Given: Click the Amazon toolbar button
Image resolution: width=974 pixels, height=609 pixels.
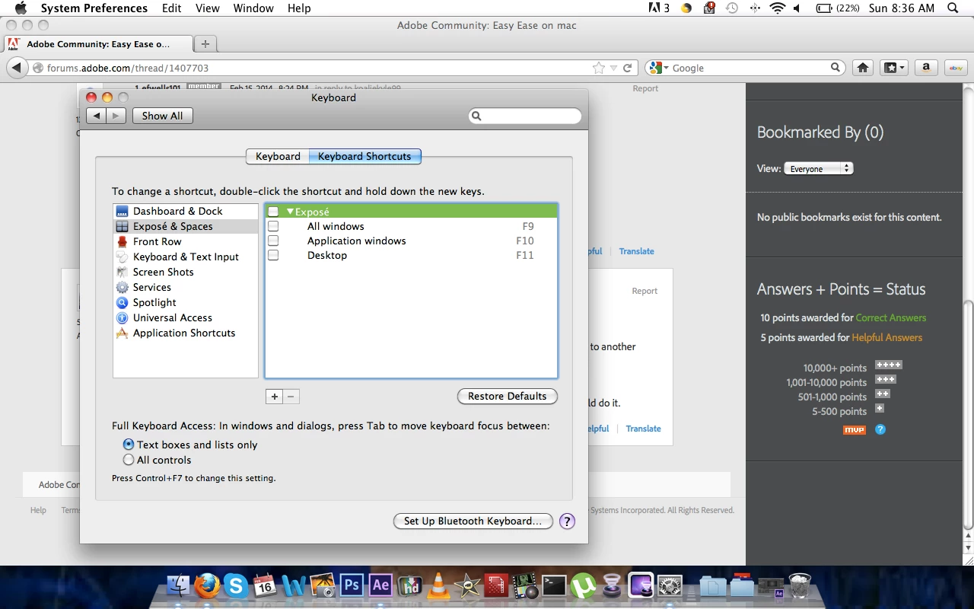Looking at the screenshot, I should pyautogui.click(x=925, y=68).
